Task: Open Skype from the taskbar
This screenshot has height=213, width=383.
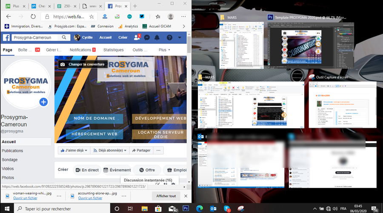Action: tap(227, 209)
